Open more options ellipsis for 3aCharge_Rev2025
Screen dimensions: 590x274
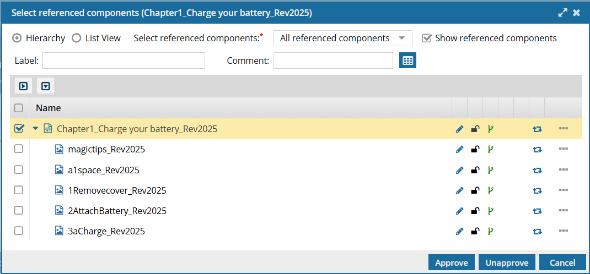563,231
